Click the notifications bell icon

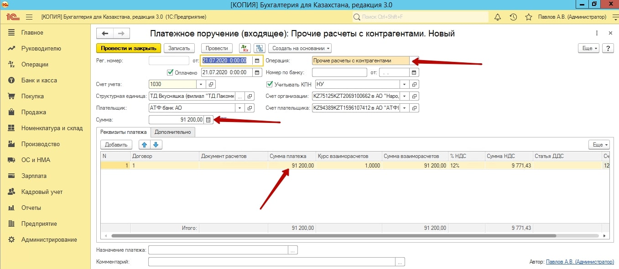pyautogui.click(x=498, y=17)
